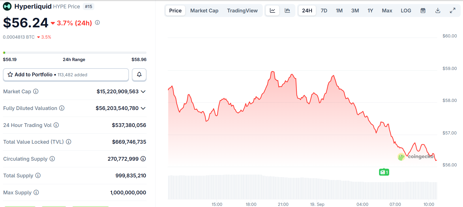Click the $56.00 y-axis label
This screenshot has width=463, height=207.
click(x=450, y=165)
